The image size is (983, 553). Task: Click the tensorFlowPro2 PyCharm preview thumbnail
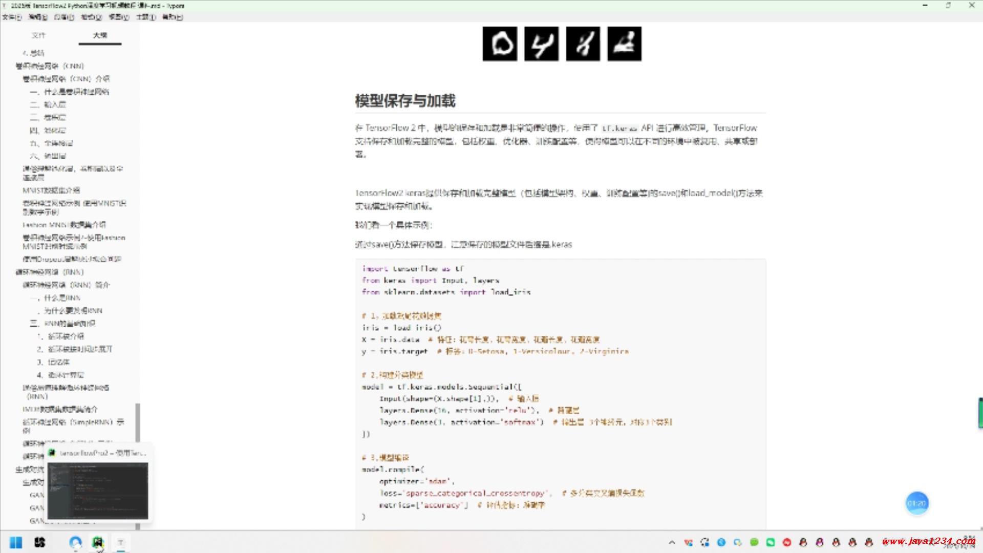98,491
